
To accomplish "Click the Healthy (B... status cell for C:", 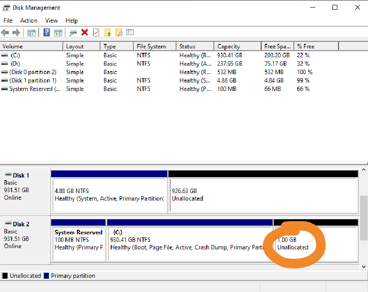I will pos(195,55).
